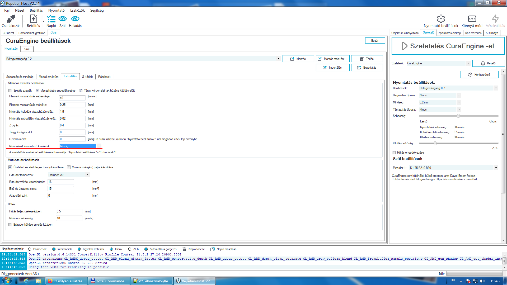The image size is (507, 285).
Task: Check Ooze (szivárgási) pajzs készítése
Action: [69, 167]
